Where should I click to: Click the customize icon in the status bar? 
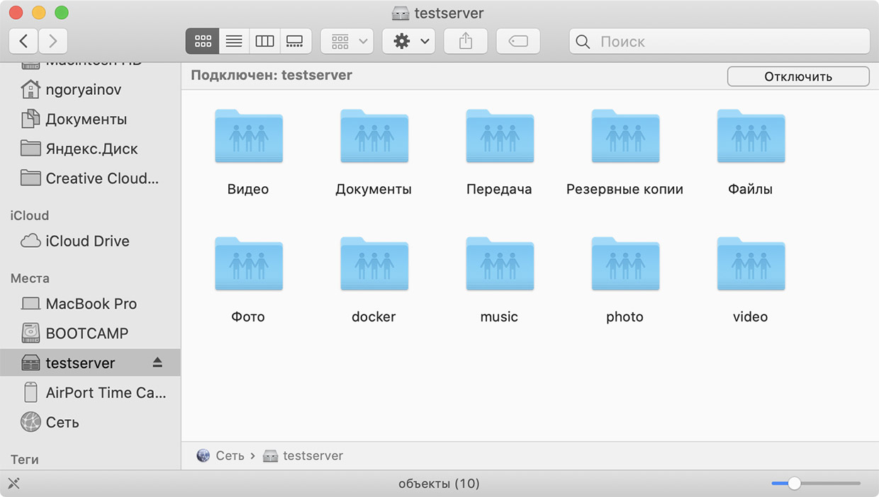tap(13, 484)
